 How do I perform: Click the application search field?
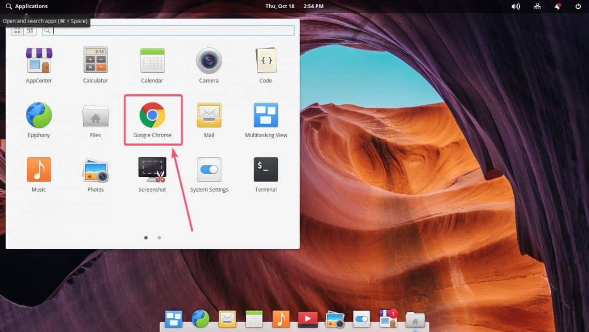click(x=168, y=30)
